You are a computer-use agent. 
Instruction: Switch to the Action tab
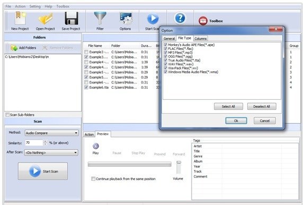coord(89,134)
